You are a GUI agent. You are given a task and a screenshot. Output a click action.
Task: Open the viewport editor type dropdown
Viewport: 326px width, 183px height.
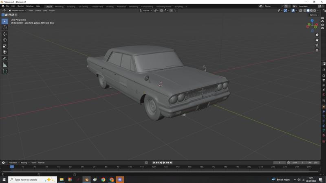point(4,11)
